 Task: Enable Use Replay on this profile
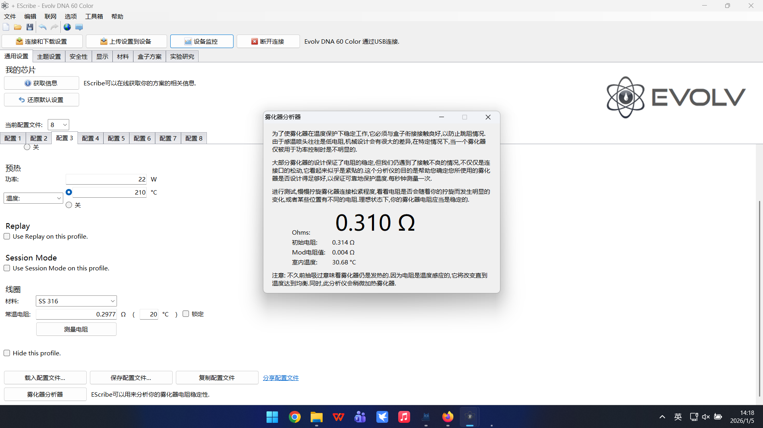[x=7, y=236]
